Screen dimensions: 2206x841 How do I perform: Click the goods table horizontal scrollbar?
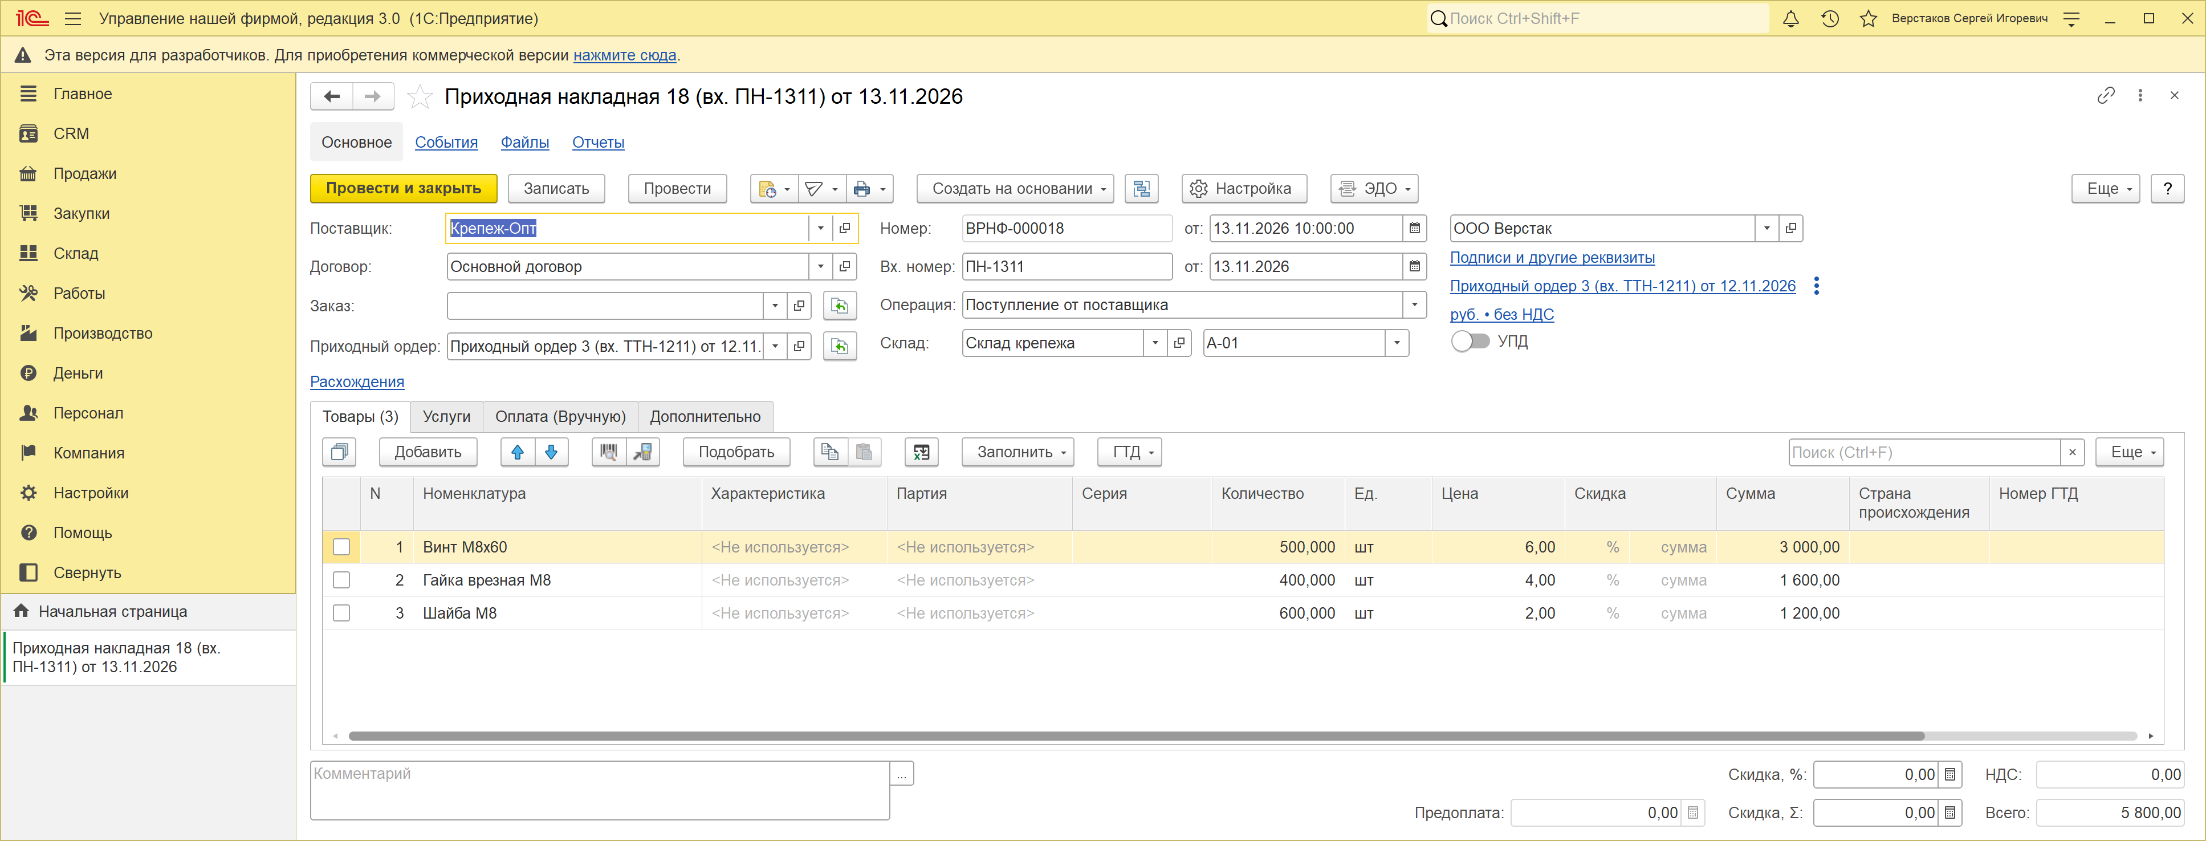[1137, 737]
